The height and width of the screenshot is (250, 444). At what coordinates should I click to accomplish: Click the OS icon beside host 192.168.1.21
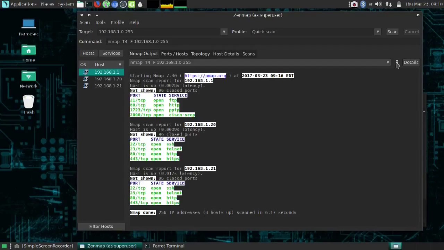(x=86, y=86)
